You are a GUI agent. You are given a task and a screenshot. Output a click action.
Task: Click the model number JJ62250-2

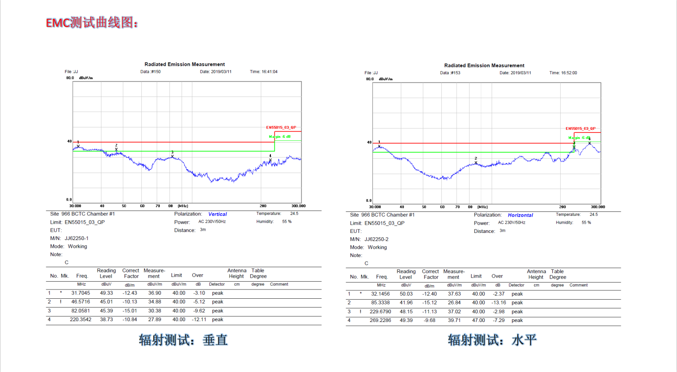[376, 240]
